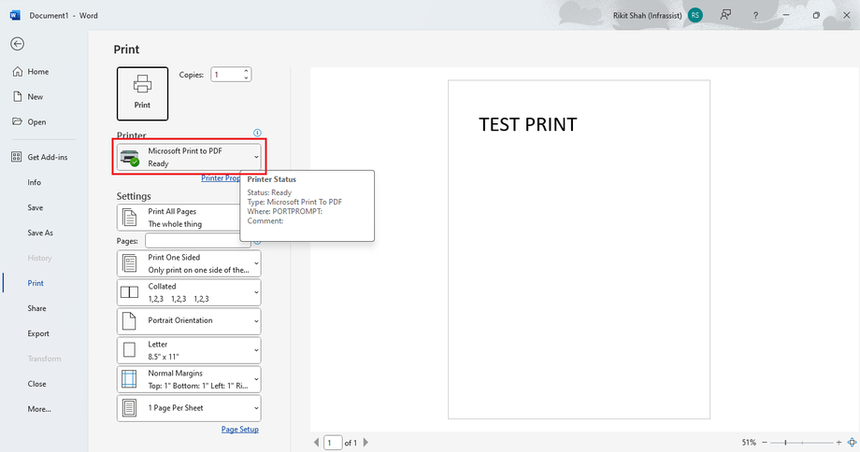Screen dimensions: 860x452
Task: Increase copies with the up spinner arrow
Action: point(246,71)
